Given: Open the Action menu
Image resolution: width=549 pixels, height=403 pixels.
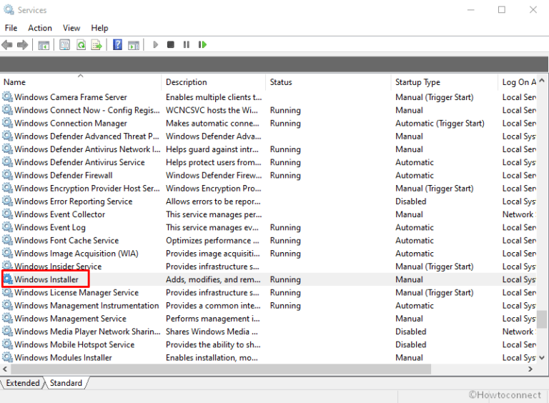Looking at the screenshot, I should click(x=40, y=28).
